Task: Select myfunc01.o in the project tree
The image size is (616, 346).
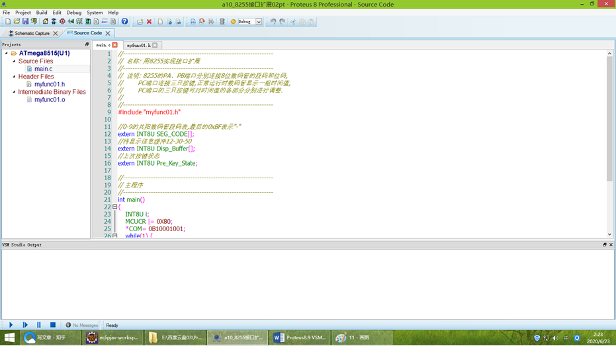Action: (49, 100)
